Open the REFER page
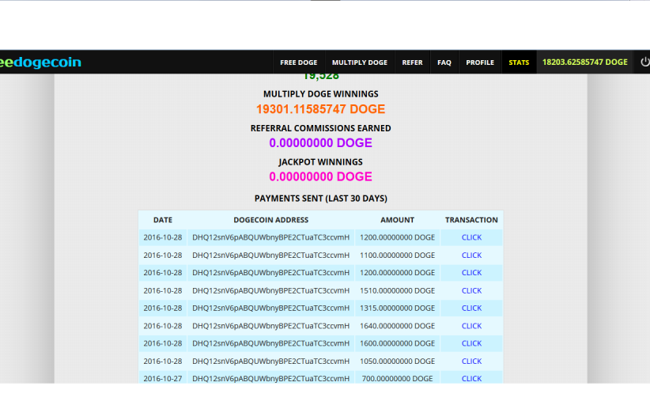 point(412,62)
